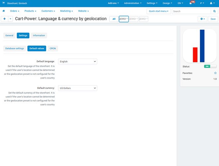Click the Default language label
219x166 pixels.
point(45,61)
